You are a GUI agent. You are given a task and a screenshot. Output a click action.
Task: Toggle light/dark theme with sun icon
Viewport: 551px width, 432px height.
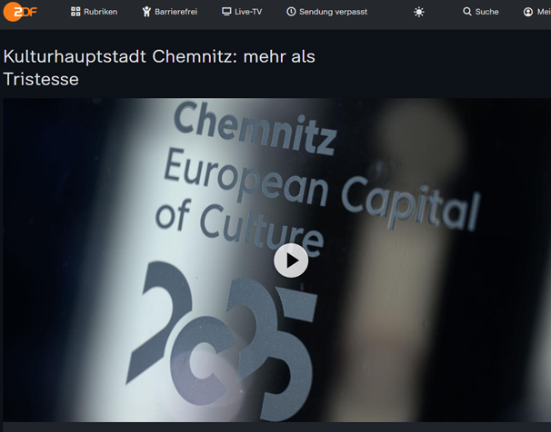(x=419, y=13)
